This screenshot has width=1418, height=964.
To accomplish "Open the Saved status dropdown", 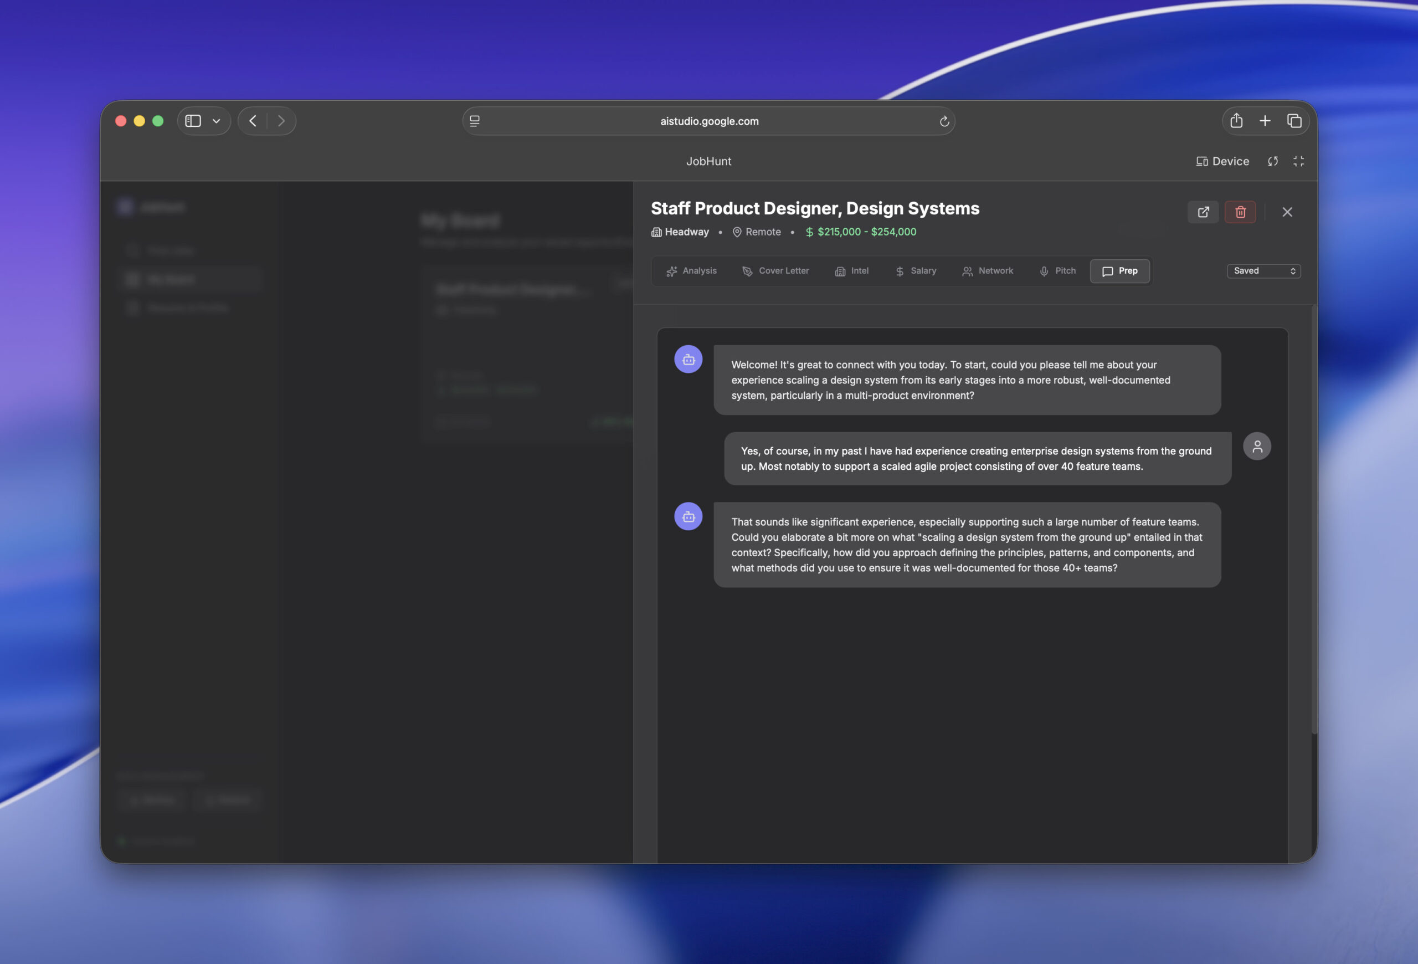I will (1263, 271).
